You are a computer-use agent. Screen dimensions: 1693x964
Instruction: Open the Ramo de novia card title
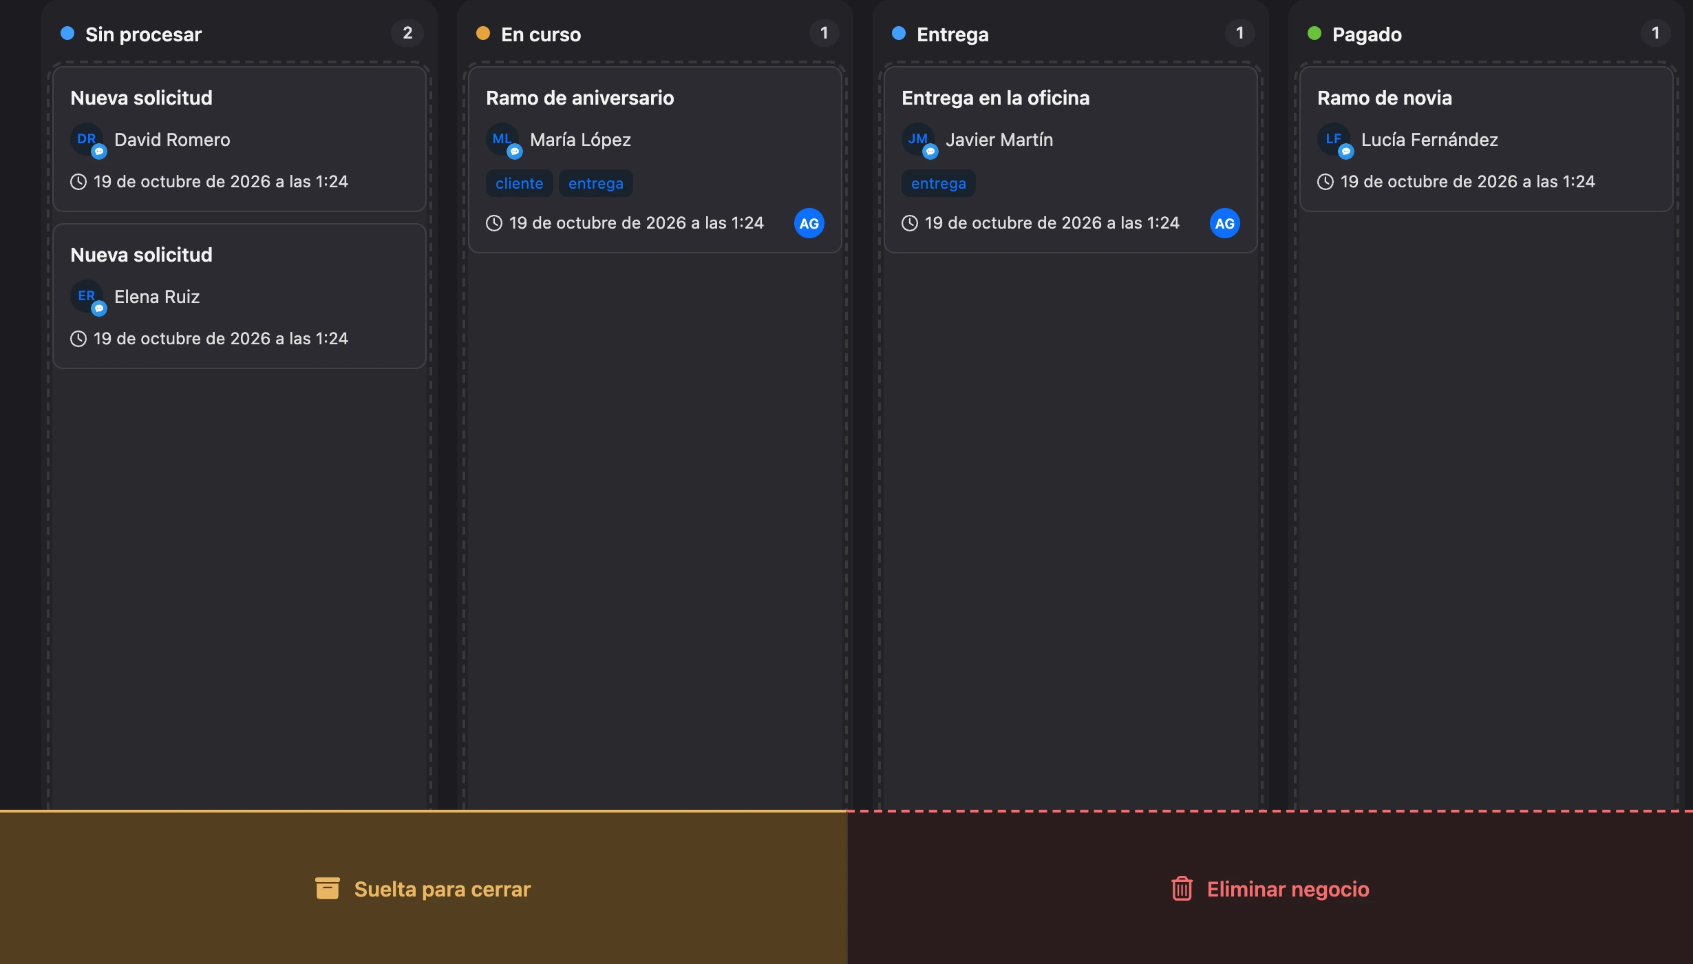point(1385,98)
